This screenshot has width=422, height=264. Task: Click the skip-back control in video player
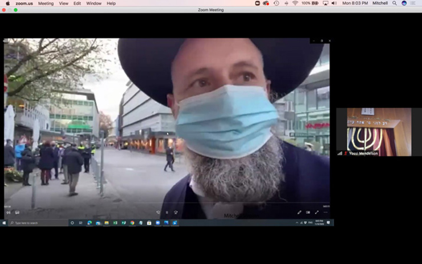tap(158, 213)
